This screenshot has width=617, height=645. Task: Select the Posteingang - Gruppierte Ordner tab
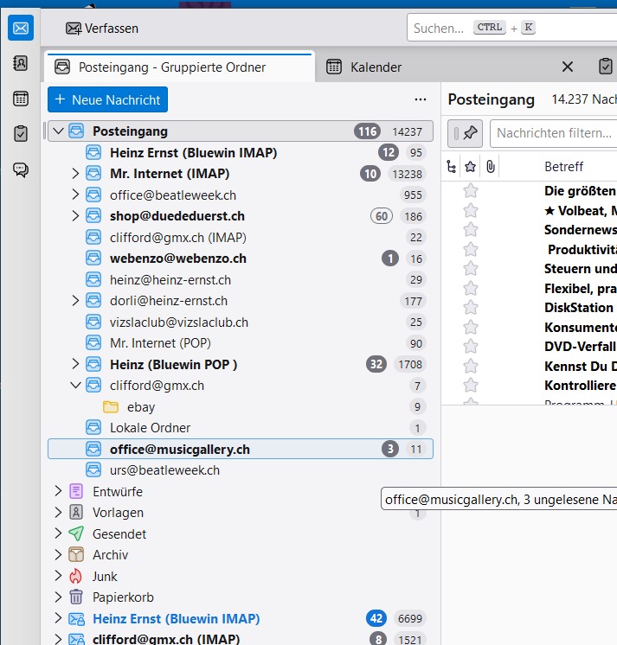[171, 67]
